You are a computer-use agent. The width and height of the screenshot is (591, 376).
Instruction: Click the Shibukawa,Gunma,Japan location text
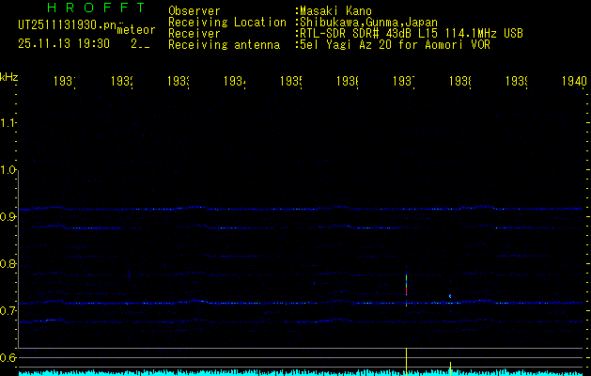point(368,22)
